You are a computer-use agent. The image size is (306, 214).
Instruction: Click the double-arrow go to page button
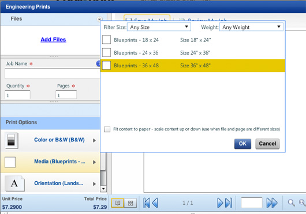pyautogui.click(x=272, y=203)
